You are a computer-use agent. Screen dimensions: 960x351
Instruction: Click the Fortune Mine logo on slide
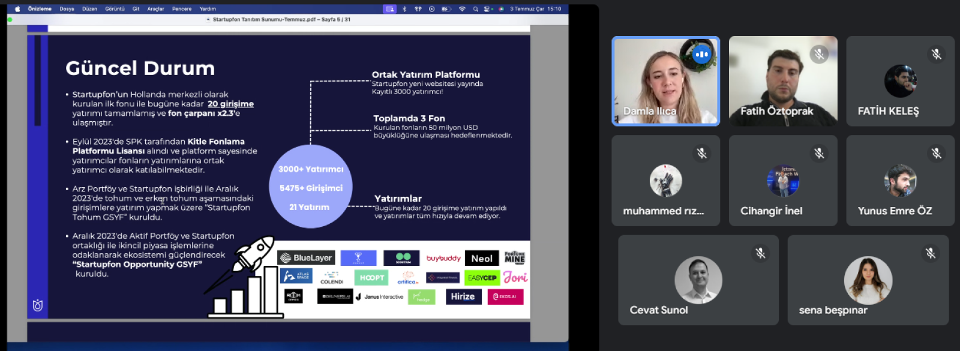coord(515,258)
